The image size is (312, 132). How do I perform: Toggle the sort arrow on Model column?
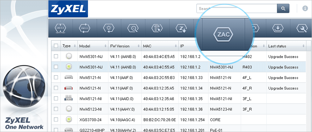coord(105,46)
